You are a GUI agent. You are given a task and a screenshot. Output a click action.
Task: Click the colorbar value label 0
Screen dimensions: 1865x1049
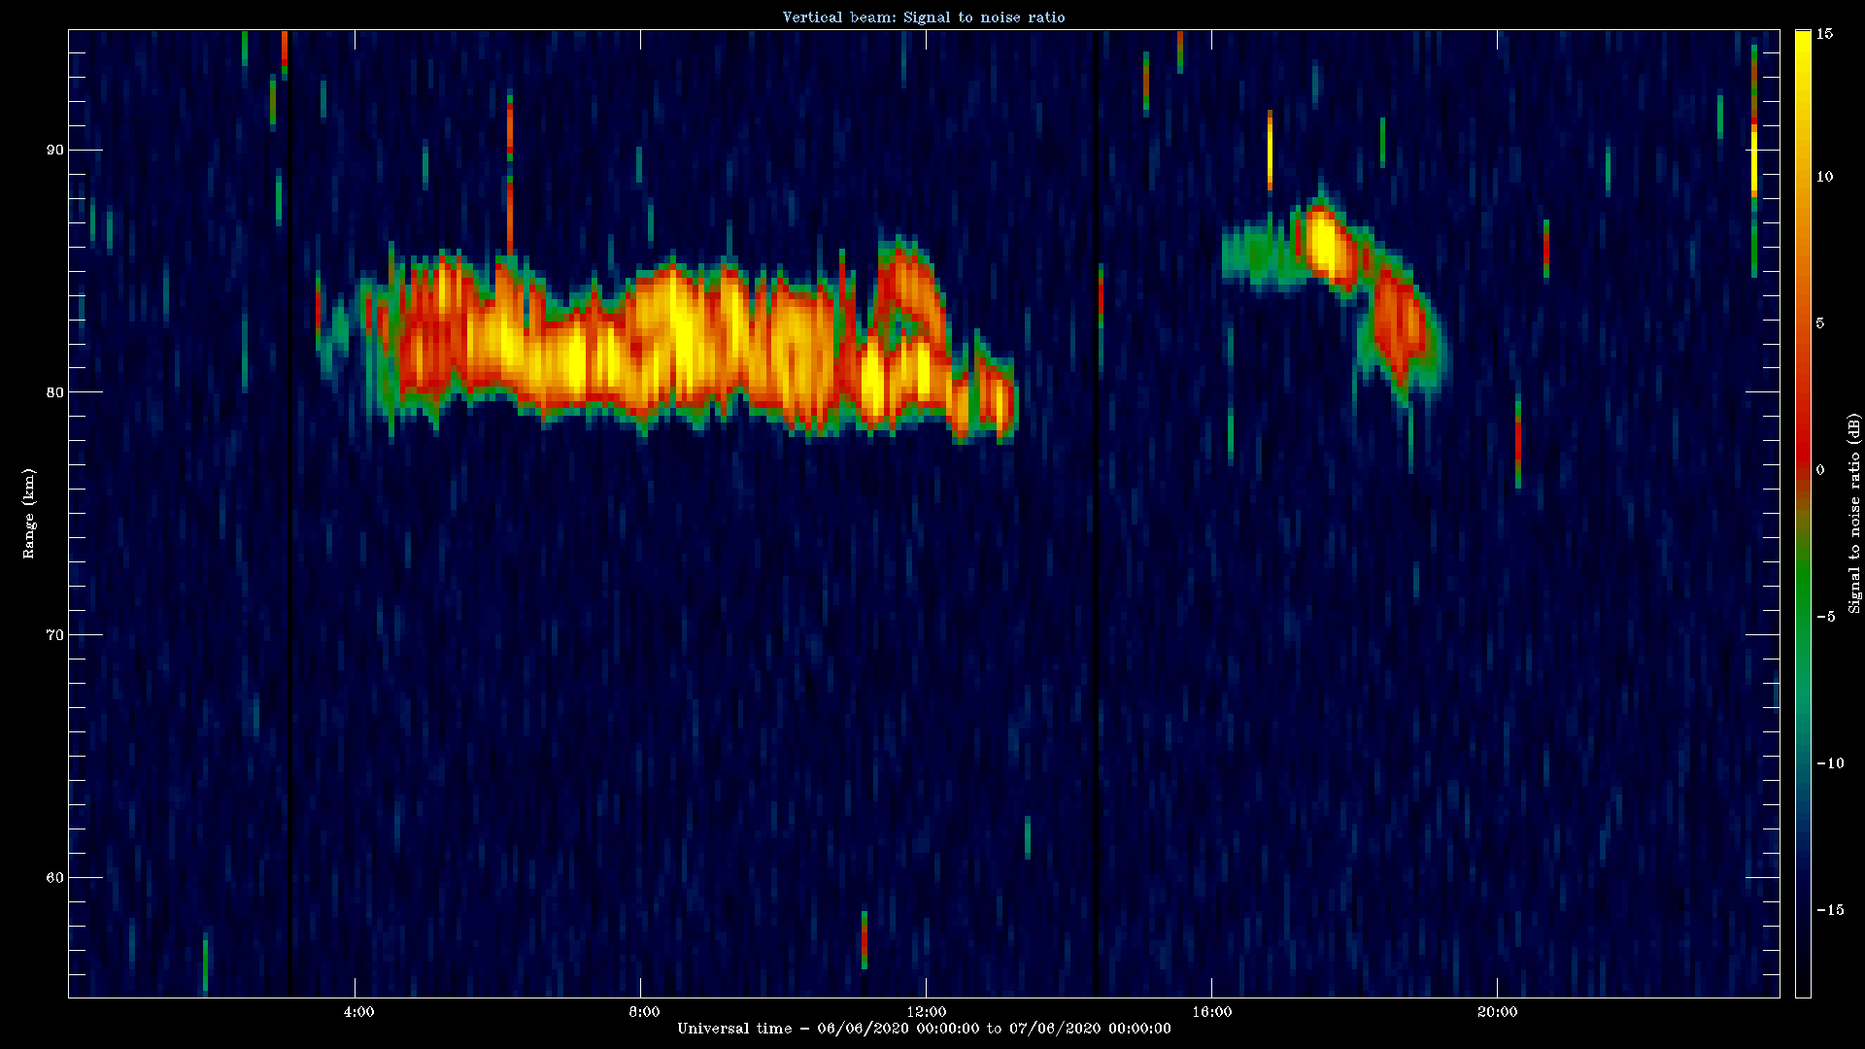click(x=1820, y=470)
